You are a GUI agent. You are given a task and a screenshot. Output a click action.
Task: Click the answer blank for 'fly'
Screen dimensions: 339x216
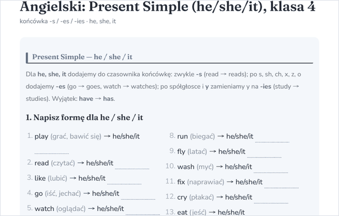265,155
